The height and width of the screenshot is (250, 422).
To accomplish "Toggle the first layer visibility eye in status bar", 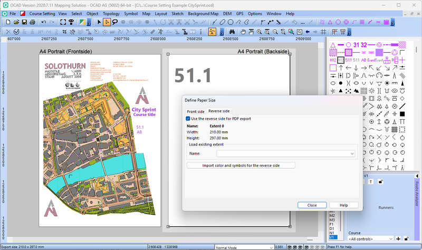I will tap(290, 247).
